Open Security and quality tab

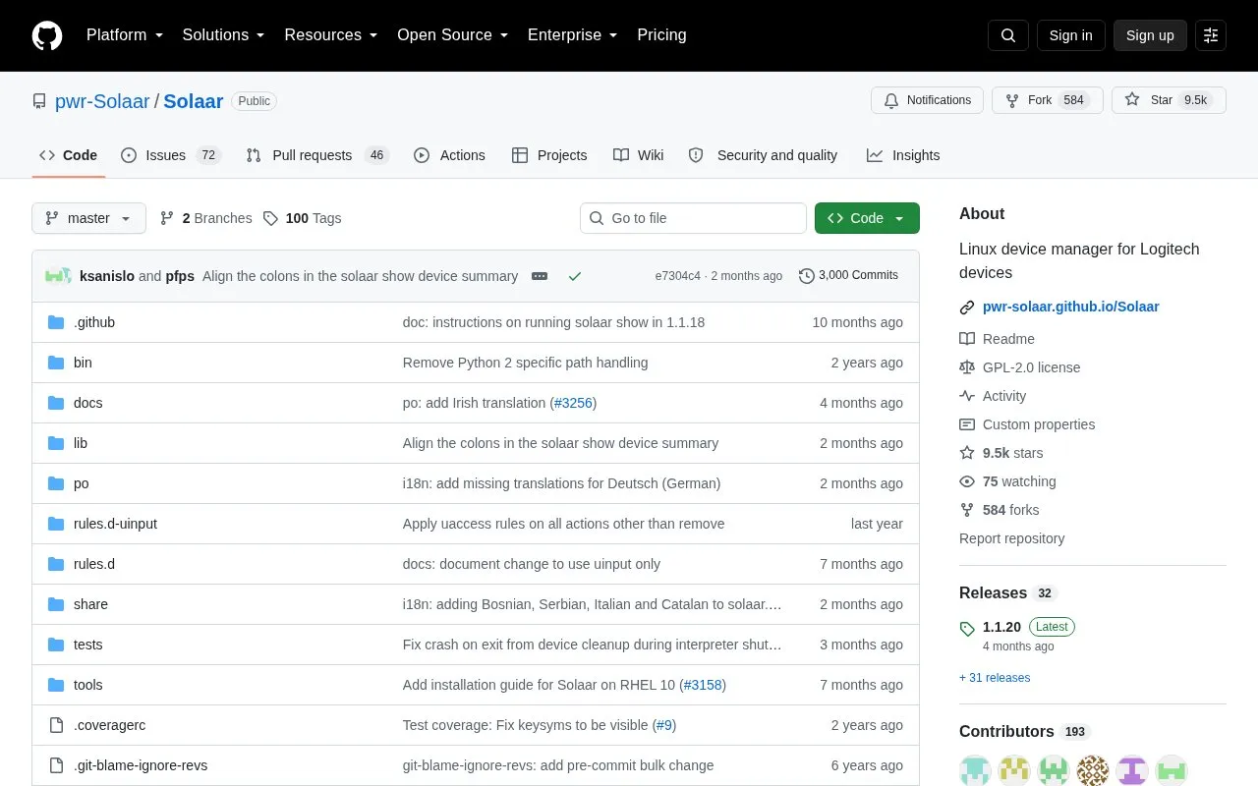(764, 155)
